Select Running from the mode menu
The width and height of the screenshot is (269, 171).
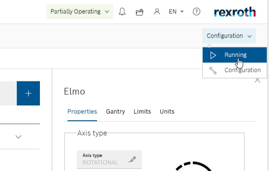pos(235,55)
